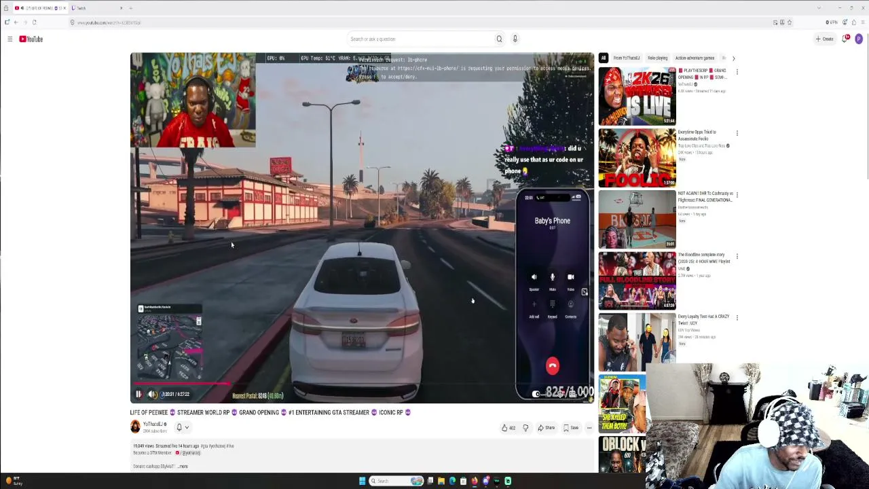Click the Create button

(x=825, y=39)
